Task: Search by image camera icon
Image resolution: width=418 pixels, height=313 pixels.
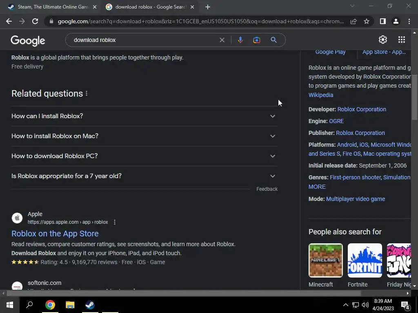Action: pyautogui.click(x=257, y=40)
